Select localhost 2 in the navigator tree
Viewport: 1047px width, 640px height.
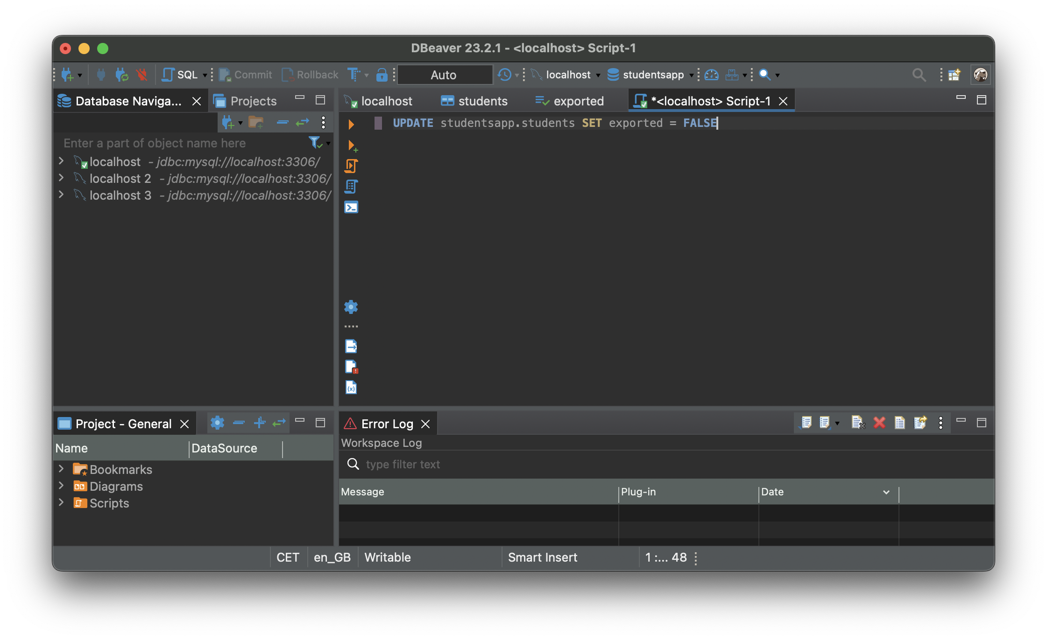tap(120, 179)
